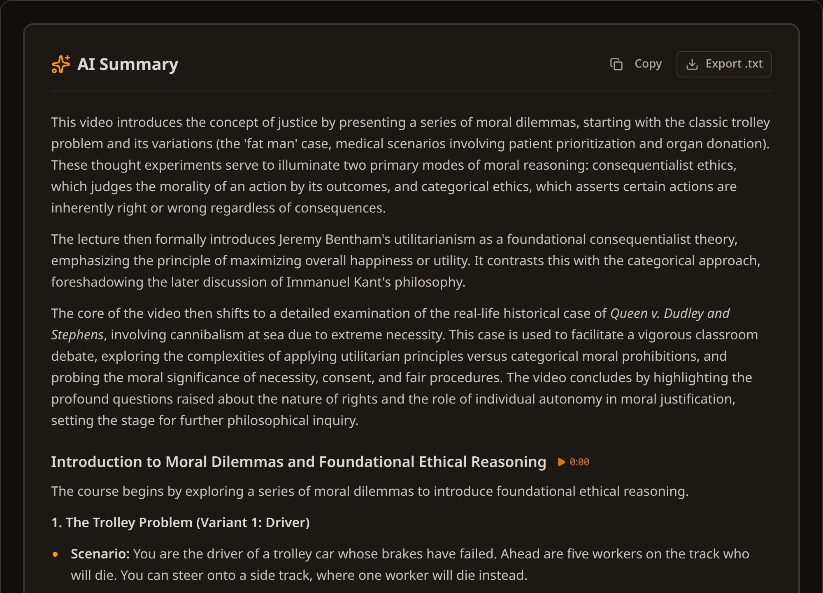
Task: Click the Trolley Problem Variant 1 subheading
Action: click(180, 522)
